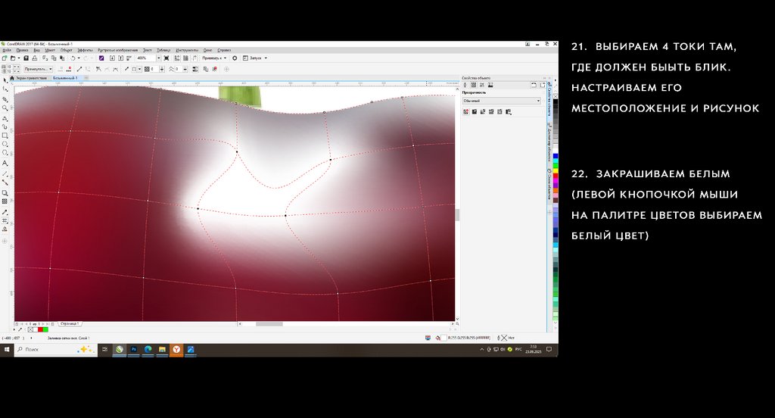Click the no-transparency icon in properties panel

point(465,111)
